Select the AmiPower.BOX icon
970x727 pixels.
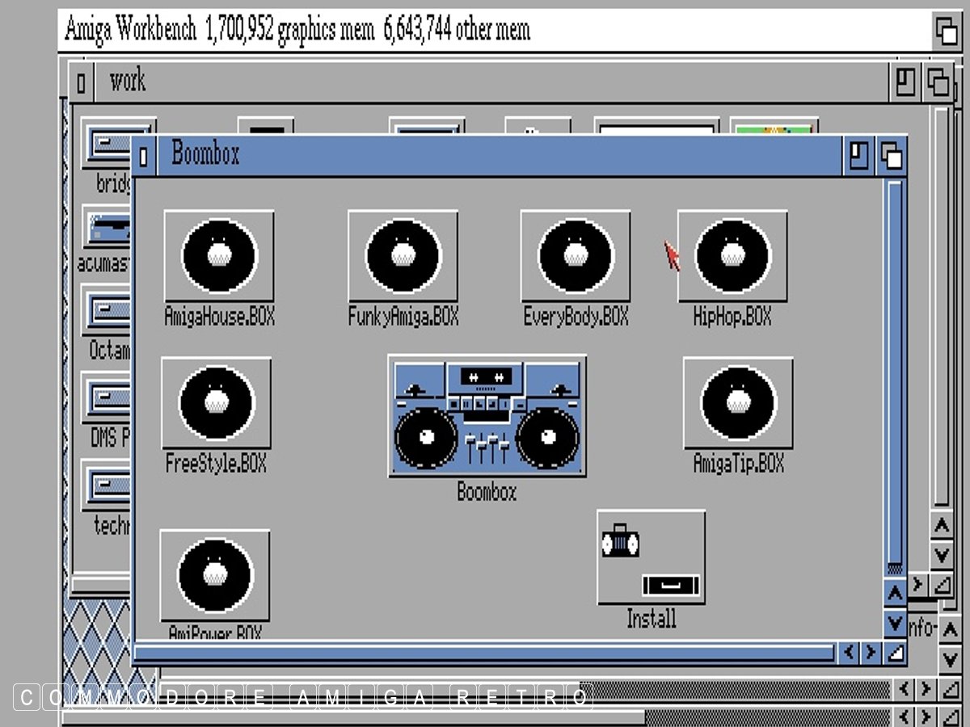(214, 574)
